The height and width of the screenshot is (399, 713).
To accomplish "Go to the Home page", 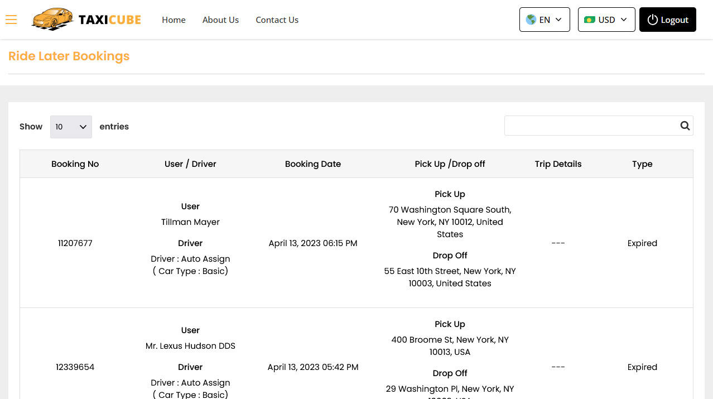I will click(174, 20).
